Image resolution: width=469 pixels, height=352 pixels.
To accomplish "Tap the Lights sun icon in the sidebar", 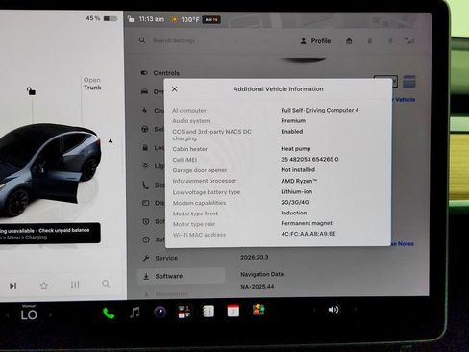I will 145,165.
